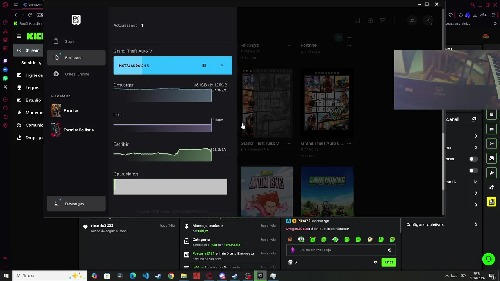Open chat bubble icon in right rail

coord(492,129)
